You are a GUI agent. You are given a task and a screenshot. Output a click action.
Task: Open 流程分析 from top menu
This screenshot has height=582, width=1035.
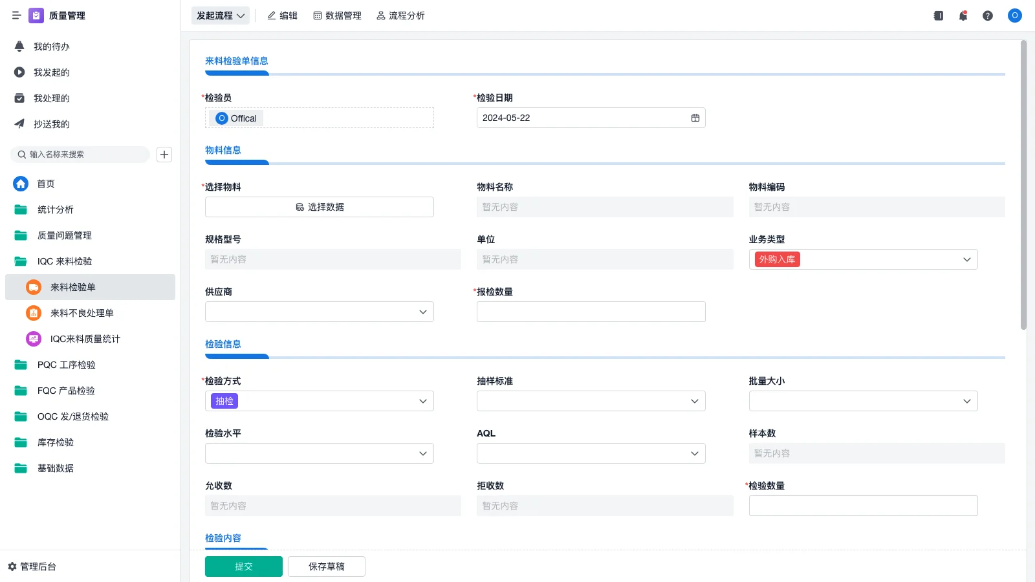(x=400, y=16)
